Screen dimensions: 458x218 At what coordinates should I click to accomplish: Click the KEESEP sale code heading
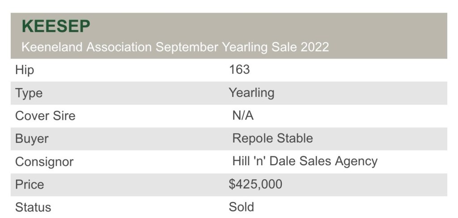(x=56, y=27)
